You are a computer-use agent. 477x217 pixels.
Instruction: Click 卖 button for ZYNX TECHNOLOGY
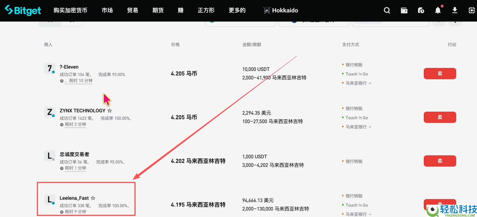[x=440, y=117]
